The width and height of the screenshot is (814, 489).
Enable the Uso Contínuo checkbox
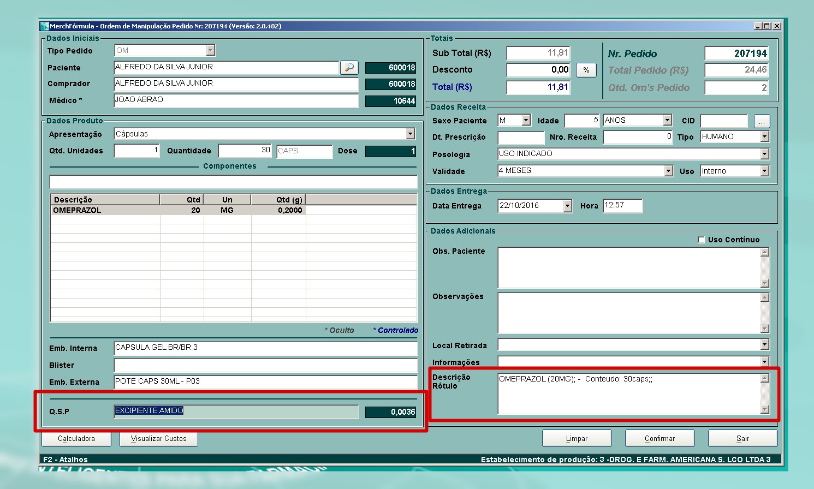point(702,240)
